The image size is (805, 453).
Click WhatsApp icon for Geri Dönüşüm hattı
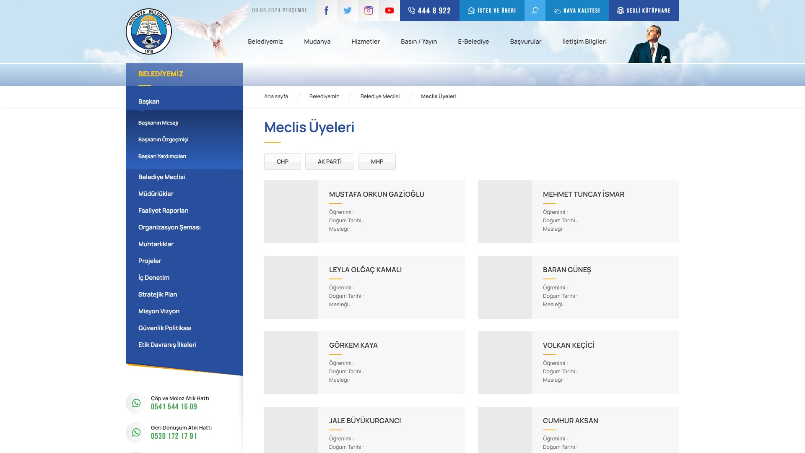tap(136, 432)
